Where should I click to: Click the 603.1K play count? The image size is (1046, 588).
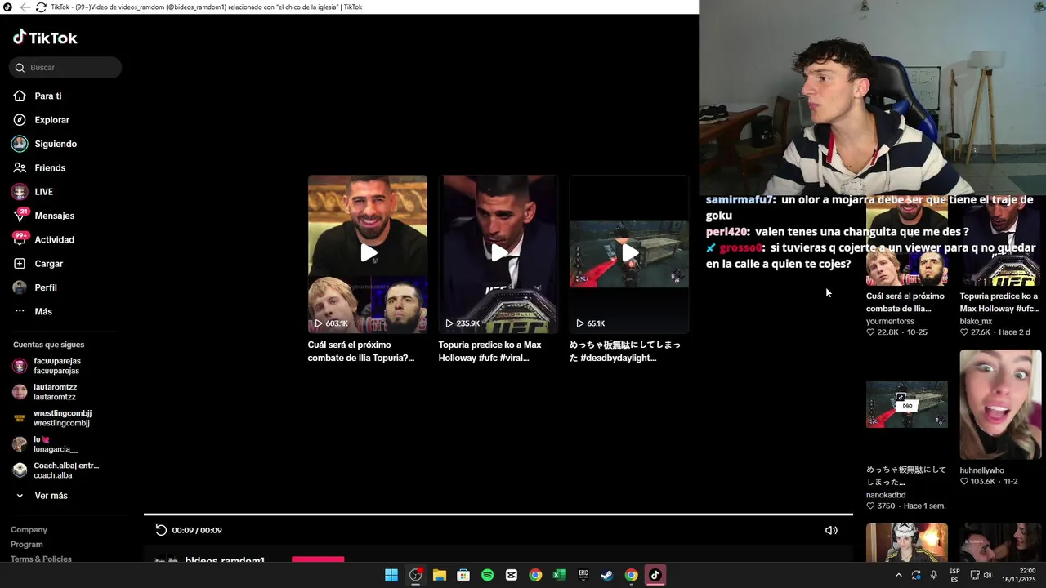331,323
